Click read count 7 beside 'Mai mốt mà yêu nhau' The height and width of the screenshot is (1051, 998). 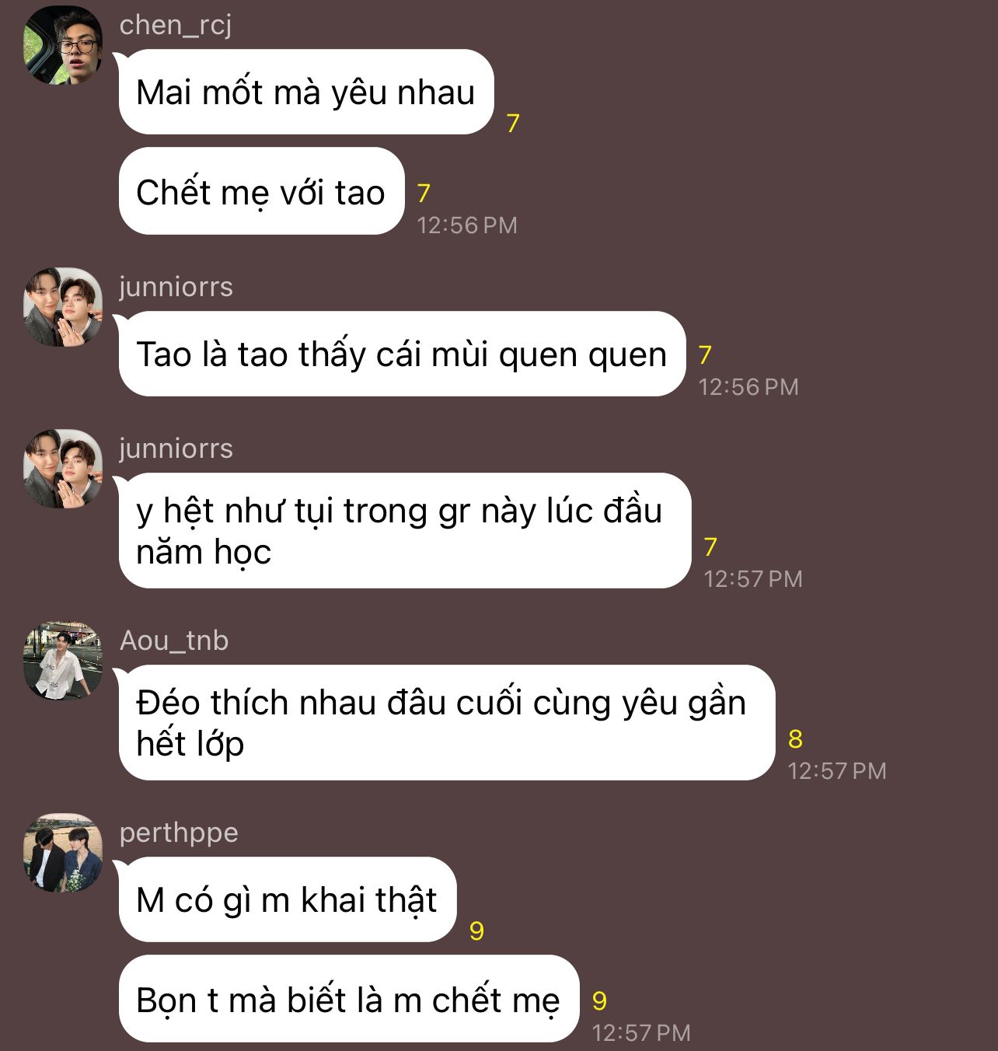513,124
